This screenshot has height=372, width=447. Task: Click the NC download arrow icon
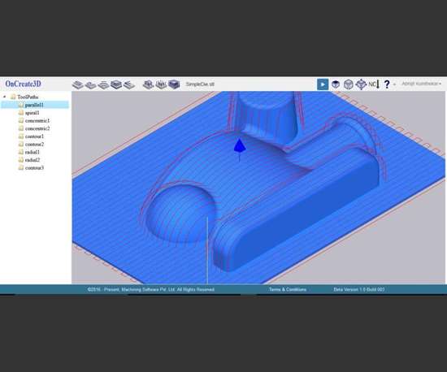tap(375, 84)
